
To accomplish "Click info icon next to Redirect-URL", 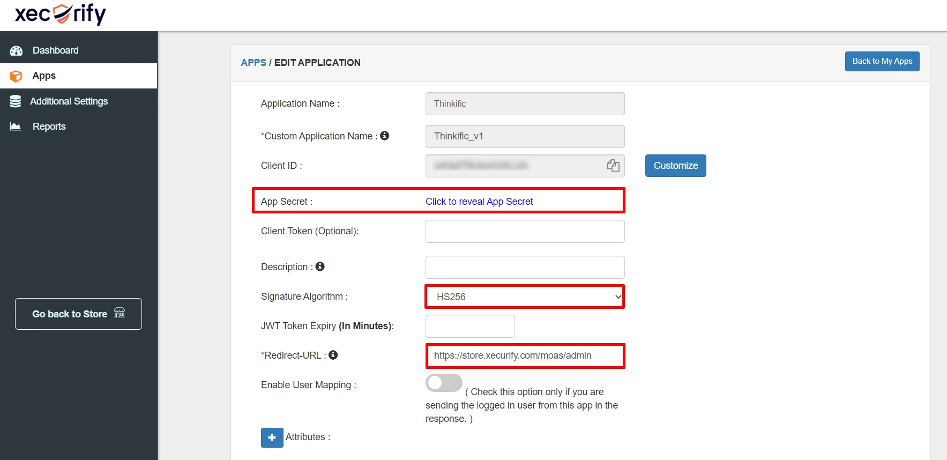I will tap(333, 355).
